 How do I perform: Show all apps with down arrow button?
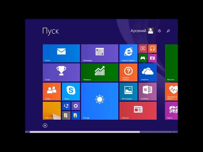45,125
